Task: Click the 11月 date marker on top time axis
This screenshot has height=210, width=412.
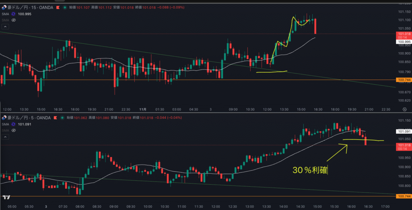Action: (142, 109)
